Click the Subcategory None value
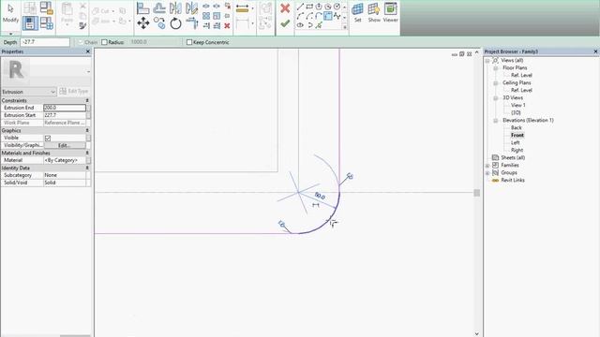Image resolution: width=600 pixels, height=337 pixels. [x=65, y=175]
